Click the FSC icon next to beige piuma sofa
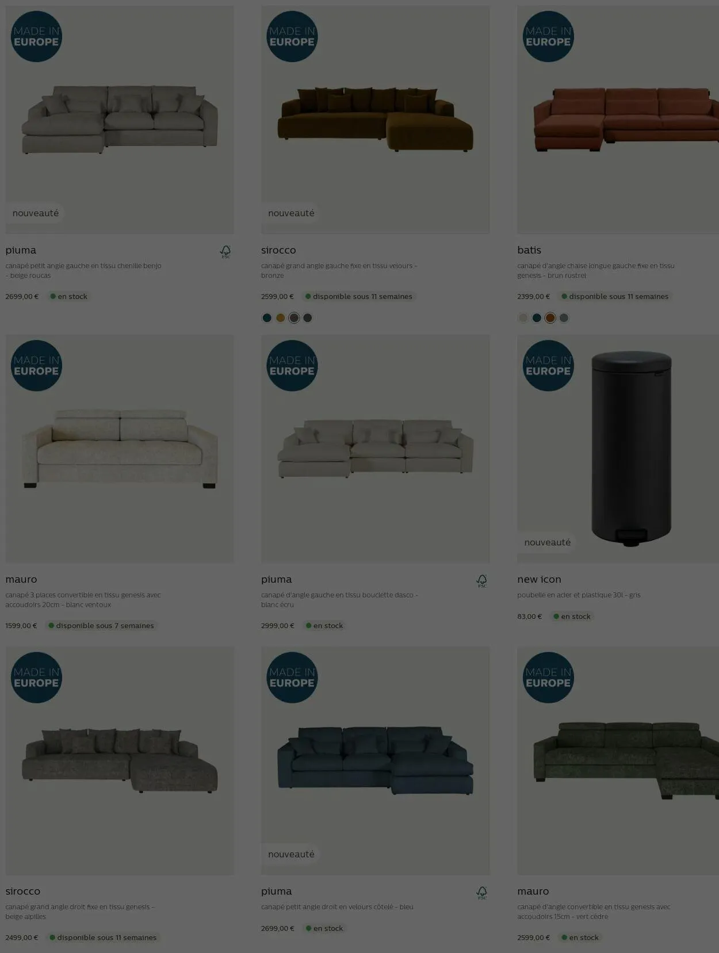This screenshot has height=953, width=719. point(225,251)
